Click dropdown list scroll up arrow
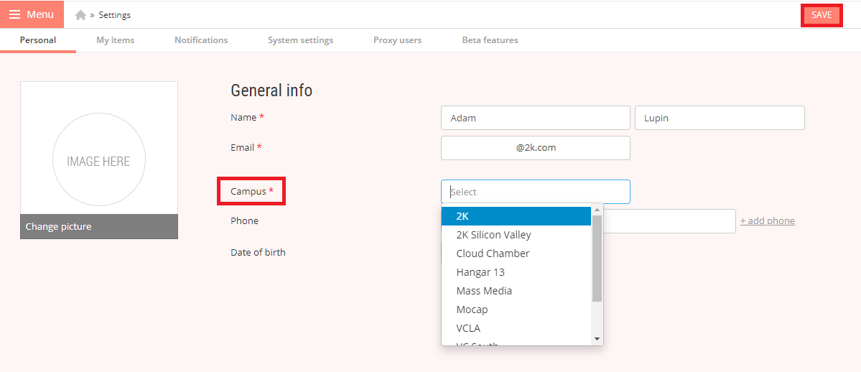 click(x=597, y=210)
